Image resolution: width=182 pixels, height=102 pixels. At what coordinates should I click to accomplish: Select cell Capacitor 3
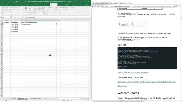15,28
